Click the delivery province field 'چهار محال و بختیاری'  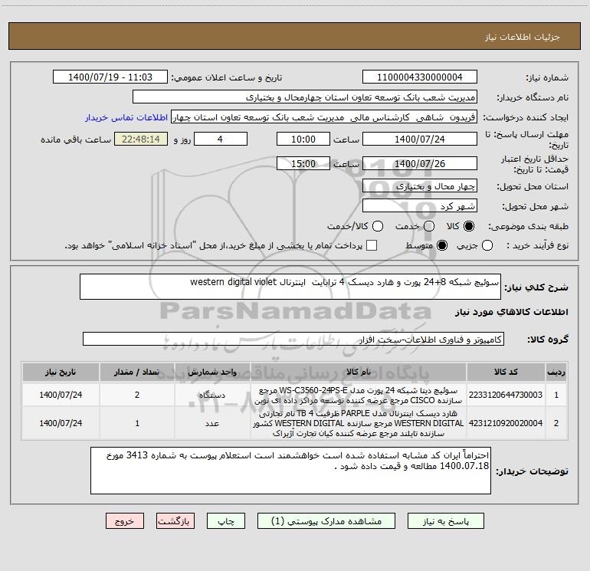(x=420, y=185)
